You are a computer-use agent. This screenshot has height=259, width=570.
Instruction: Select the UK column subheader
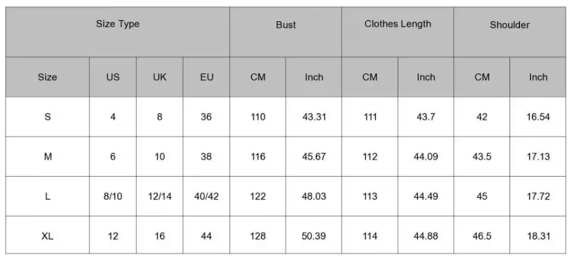pyautogui.click(x=160, y=77)
